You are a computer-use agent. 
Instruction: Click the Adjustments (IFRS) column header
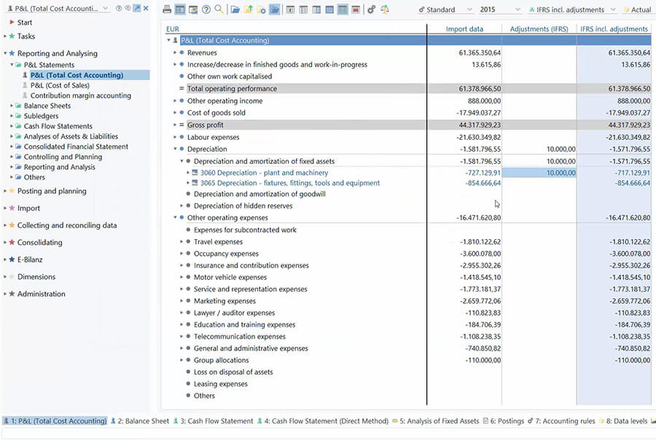pyautogui.click(x=539, y=29)
